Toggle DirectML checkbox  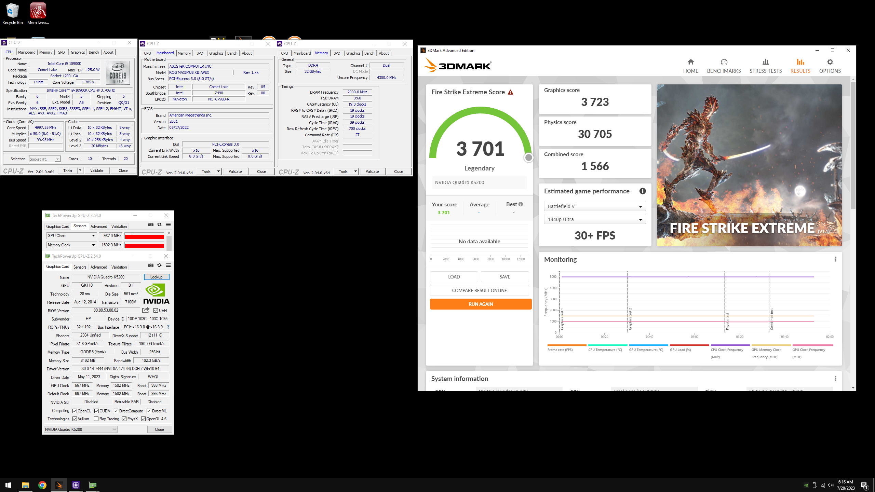click(x=149, y=411)
